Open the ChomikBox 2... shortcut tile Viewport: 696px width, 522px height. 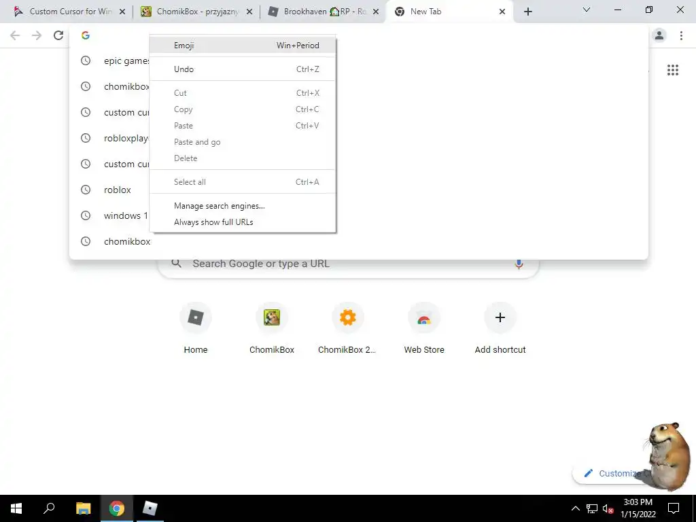coord(348,328)
